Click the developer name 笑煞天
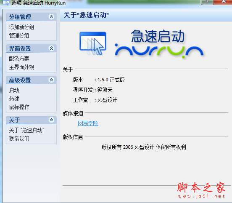Image resolution: width=232 pixels, height=203 pixels. [x=105, y=90]
